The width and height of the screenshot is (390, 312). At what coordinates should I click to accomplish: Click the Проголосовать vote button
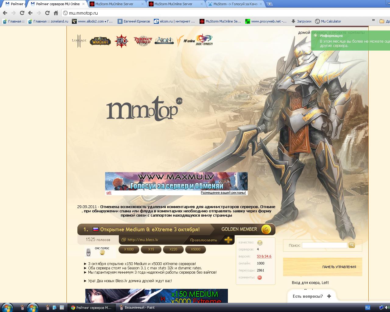(204, 240)
